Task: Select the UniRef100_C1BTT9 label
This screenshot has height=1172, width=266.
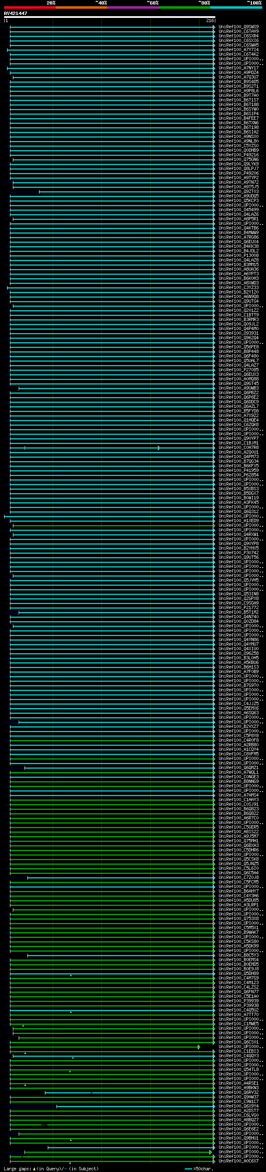Action: pos(239,315)
